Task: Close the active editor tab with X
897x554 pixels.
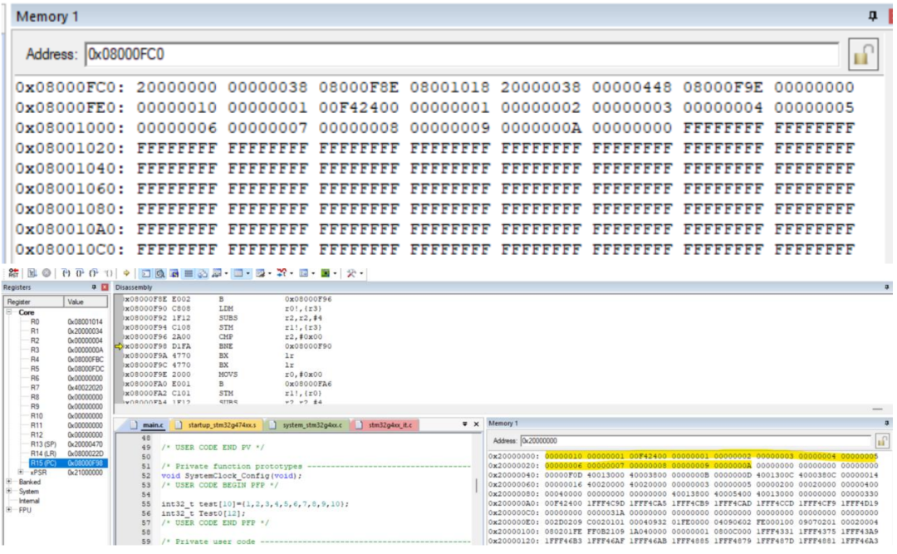Action: [x=476, y=424]
